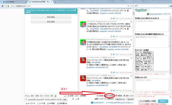Open the result count dropdown beside 件
The width and height of the screenshot is (172, 105).
pyautogui.click(x=74, y=99)
